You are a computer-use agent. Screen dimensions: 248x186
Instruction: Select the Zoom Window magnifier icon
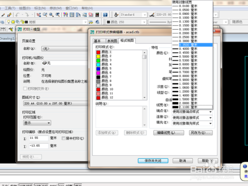(51, 15)
